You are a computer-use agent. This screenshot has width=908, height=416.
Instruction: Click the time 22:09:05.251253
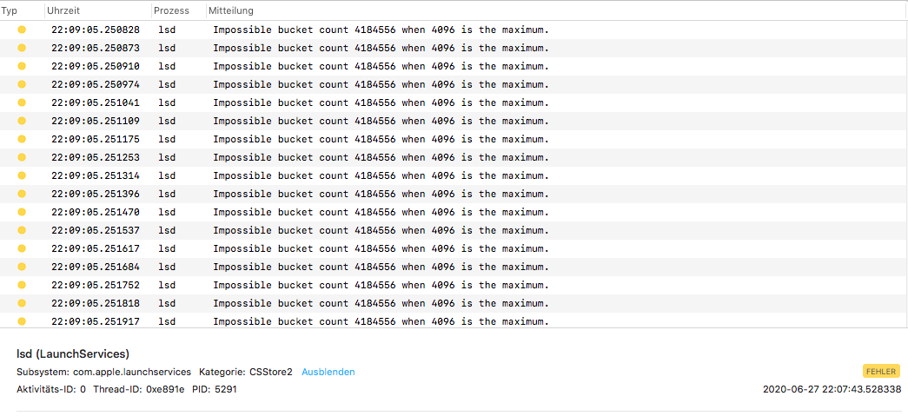[95, 157]
